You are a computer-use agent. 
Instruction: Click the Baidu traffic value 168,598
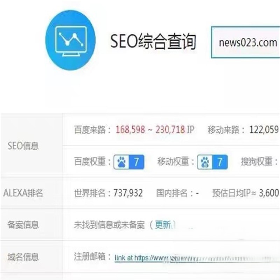(130, 129)
